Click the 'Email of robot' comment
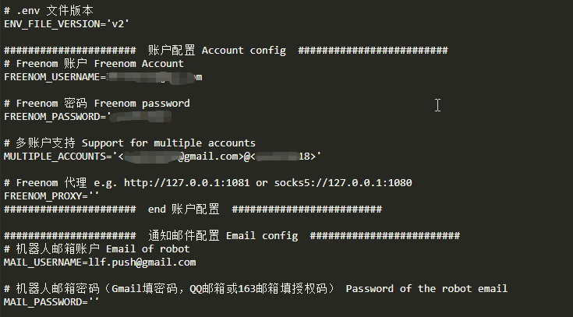573x317 pixels. click(148, 249)
